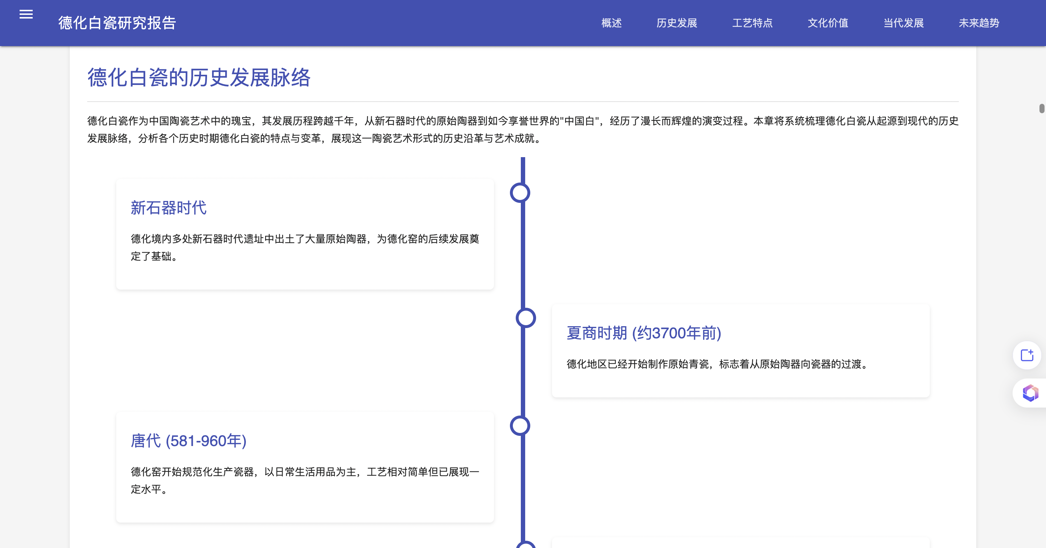The width and height of the screenshot is (1046, 548).
Task: Click the 唐代 timeline marker circle
Action: (520, 425)
